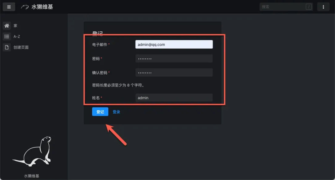Click the 姓名 name field
The height and width of the screenshot is (180, 335).
point(174,98)
